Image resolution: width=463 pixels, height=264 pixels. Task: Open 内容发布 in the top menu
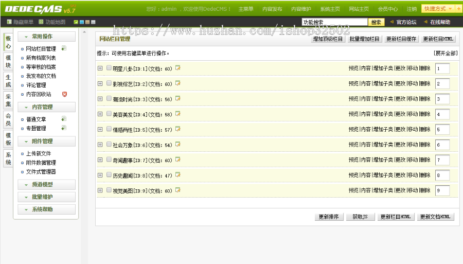click(x=272, y=9)
